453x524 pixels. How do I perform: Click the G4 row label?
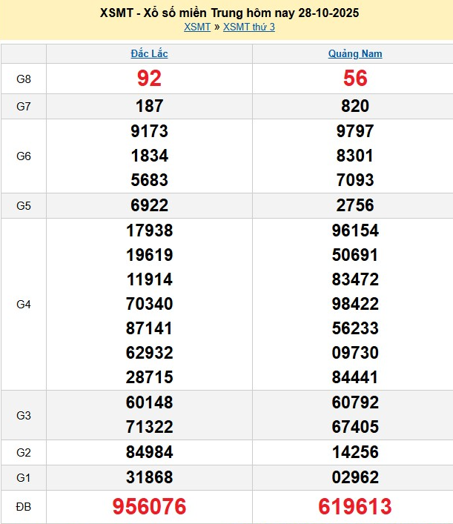[x=24, y=304]
